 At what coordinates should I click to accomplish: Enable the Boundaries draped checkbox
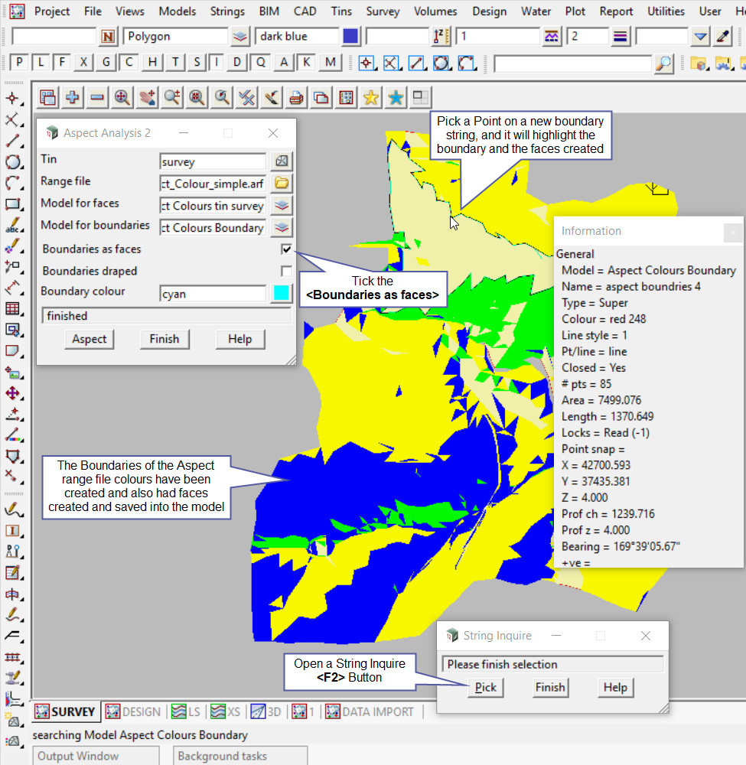[x=286, y=271]
